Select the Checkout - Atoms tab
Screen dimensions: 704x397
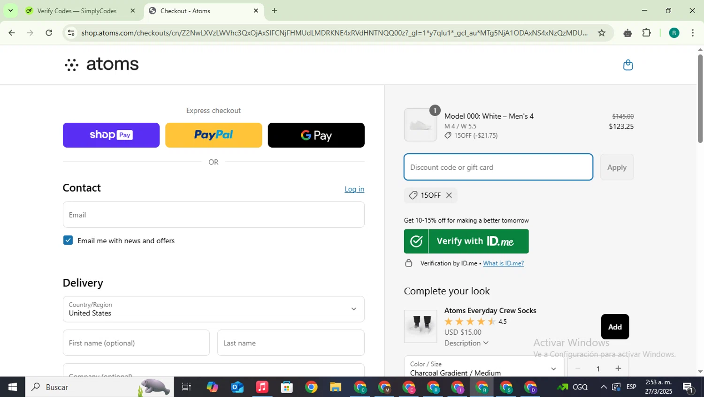[204, 11]
